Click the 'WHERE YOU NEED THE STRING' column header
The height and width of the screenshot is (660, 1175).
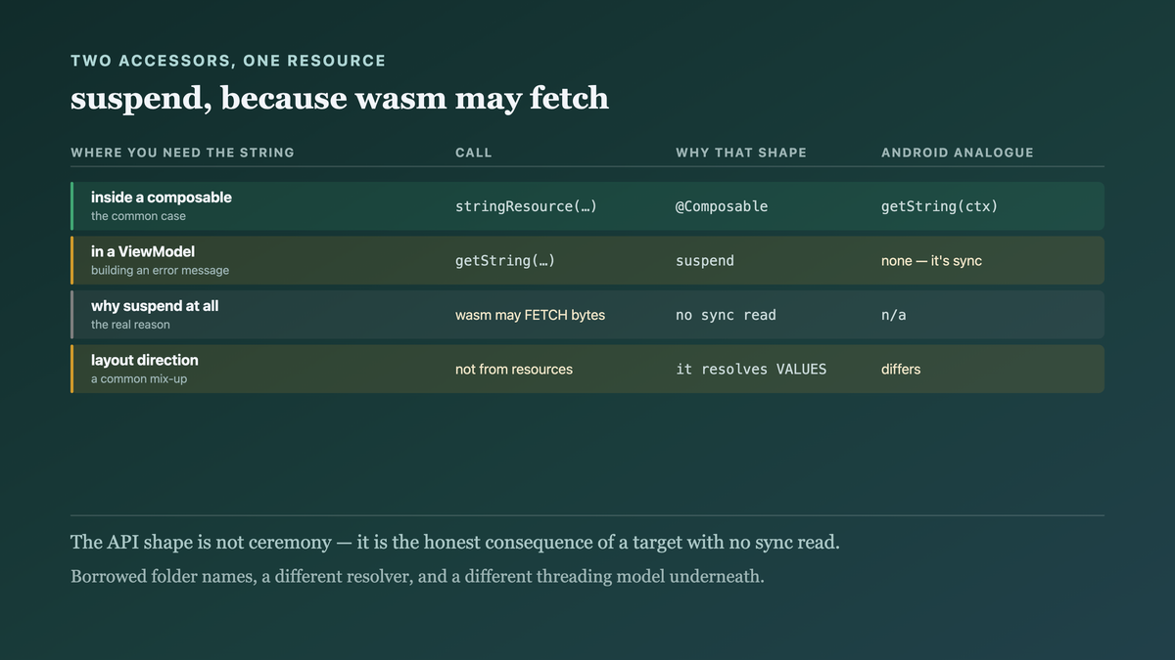click(x=182, y=153)
